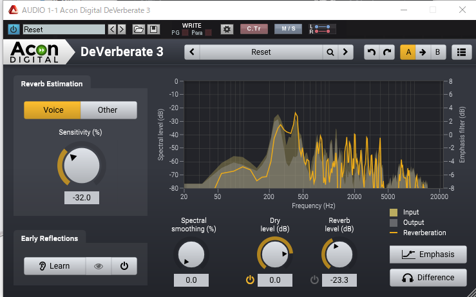Click the C.Tr button
The width and height of the screenshot is (476, 297).
254,29
